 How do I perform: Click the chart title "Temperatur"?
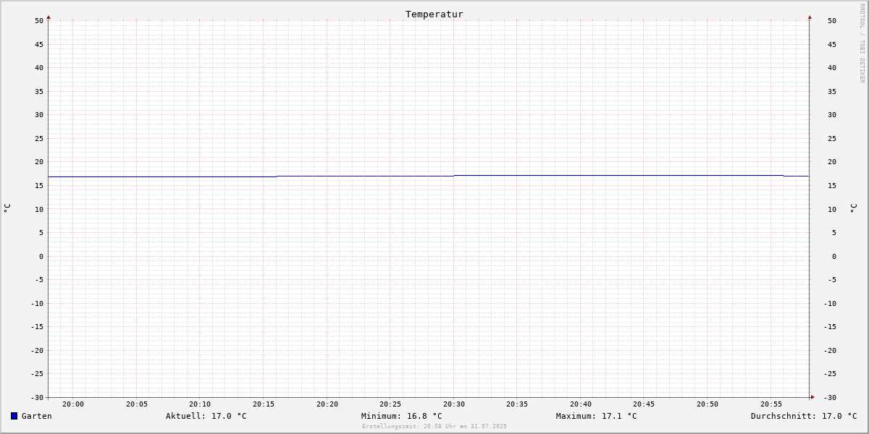pos(434,14)
